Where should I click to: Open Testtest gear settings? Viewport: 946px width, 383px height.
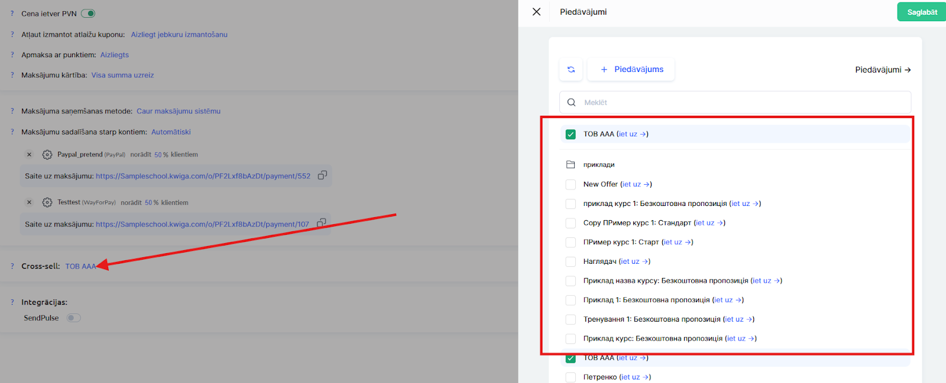coord(47,202)
